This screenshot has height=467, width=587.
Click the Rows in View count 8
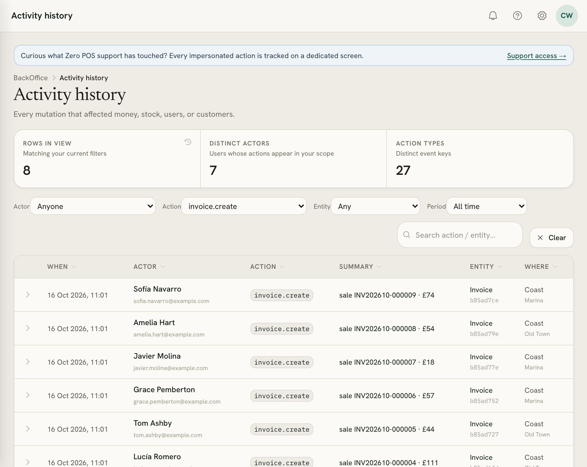coord(27,170)
